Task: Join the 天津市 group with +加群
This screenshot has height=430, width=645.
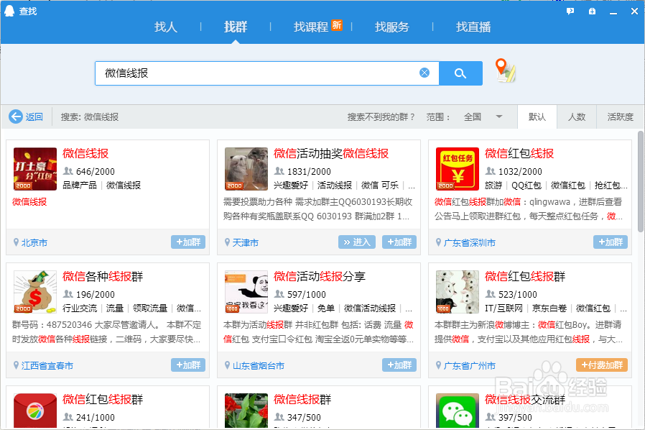Action: (x=399, y=242)
